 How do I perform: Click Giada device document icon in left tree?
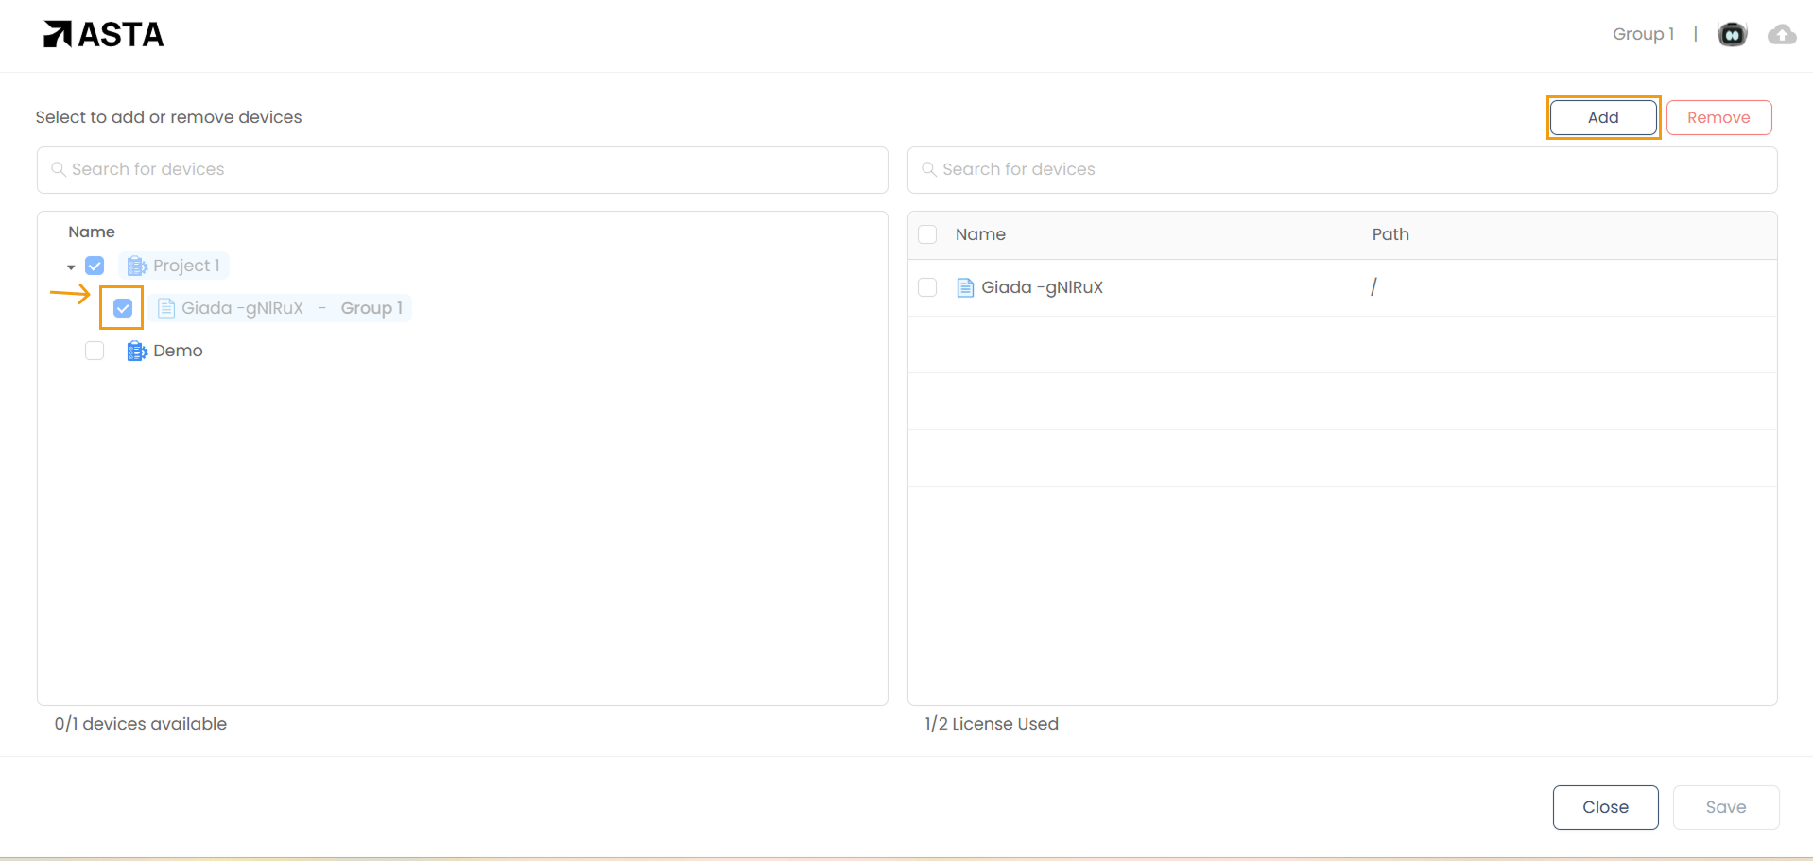(166, 308)
